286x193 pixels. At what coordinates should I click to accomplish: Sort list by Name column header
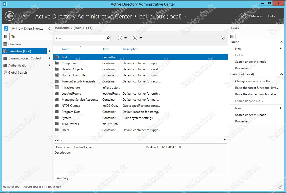tap(81, 49)
